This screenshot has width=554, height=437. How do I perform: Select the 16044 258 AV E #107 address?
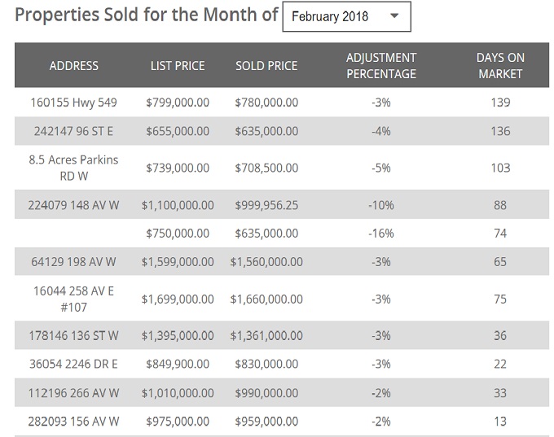(73, 299)
